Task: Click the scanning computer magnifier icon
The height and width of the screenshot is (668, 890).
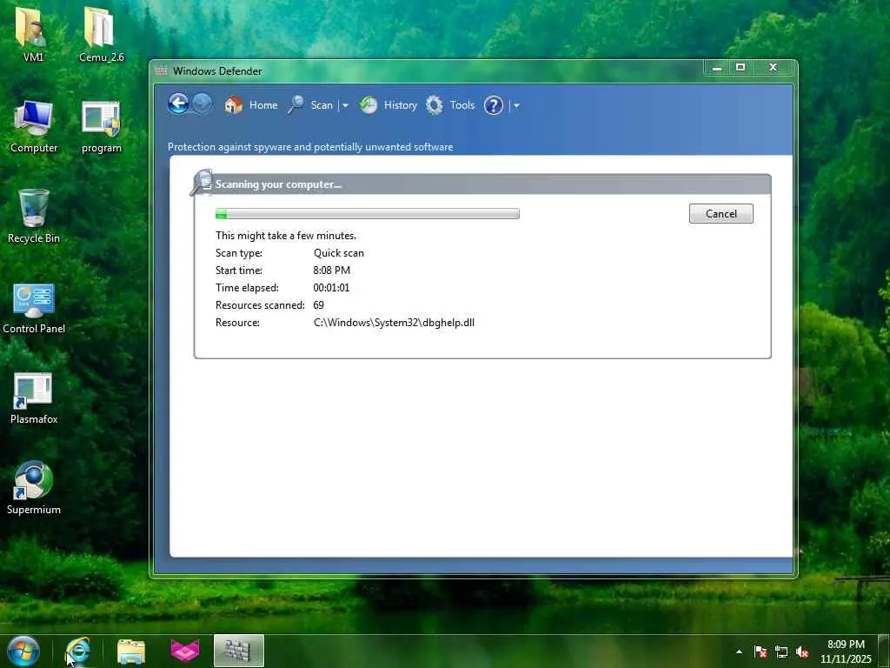Action: coord(202,183)
